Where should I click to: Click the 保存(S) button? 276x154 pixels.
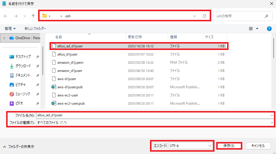coord(229,146)
